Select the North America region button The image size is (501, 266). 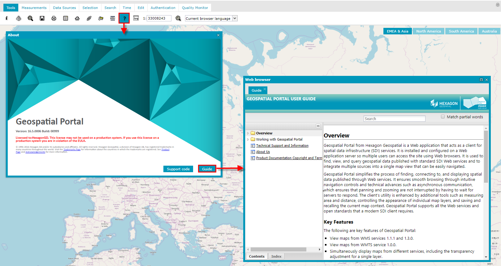(x=428, y=31)
